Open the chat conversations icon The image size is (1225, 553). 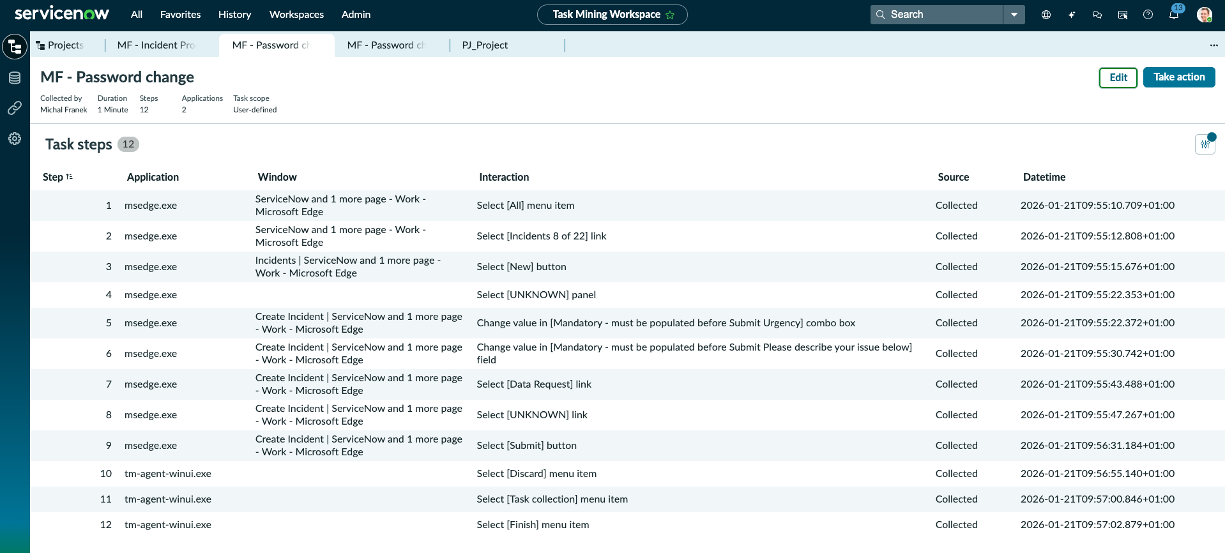pyautogui.click(x=1097, y=15)
